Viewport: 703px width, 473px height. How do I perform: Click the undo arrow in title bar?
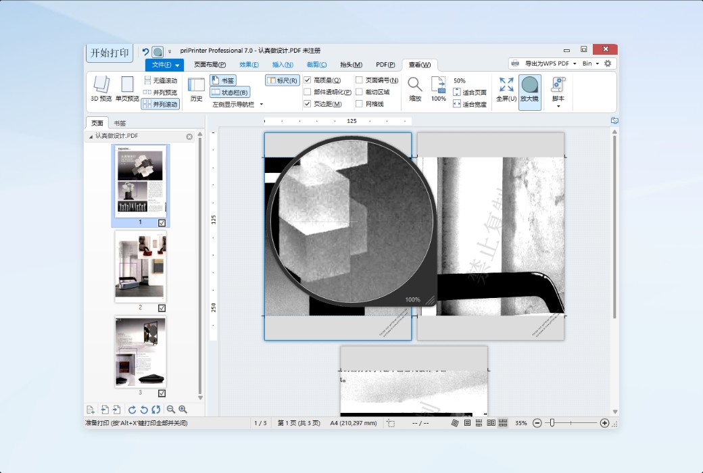(145, 51)
